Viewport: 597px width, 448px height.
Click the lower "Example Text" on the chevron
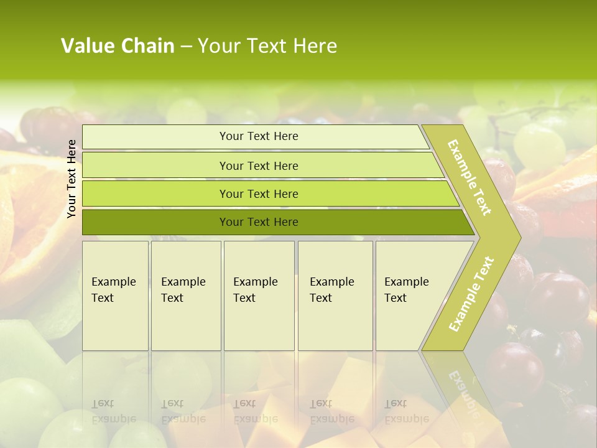click(471, 294)
